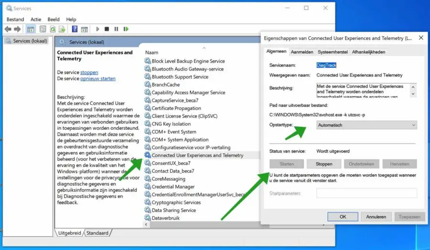Viewport: 430px width, 250px height.
Task: Click the Stoppen button in properties dialog
Action: (x=324, y=164)
